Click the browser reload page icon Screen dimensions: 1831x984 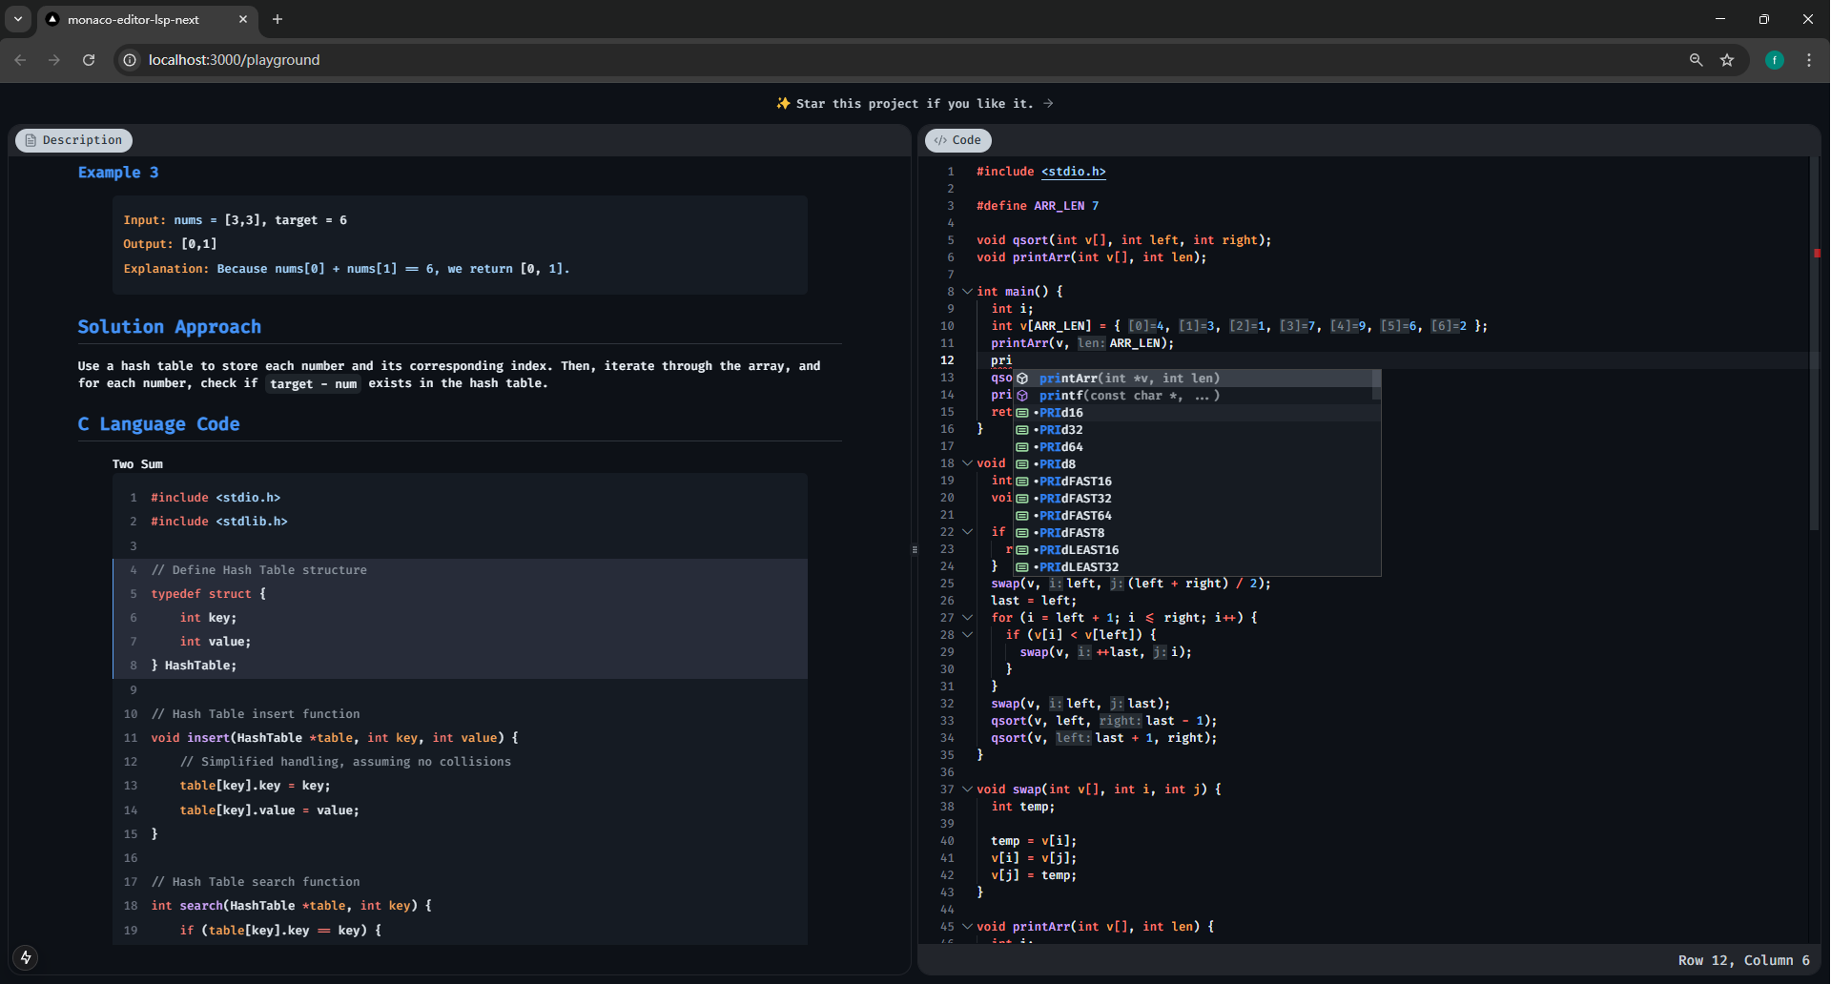pos(89,60)
